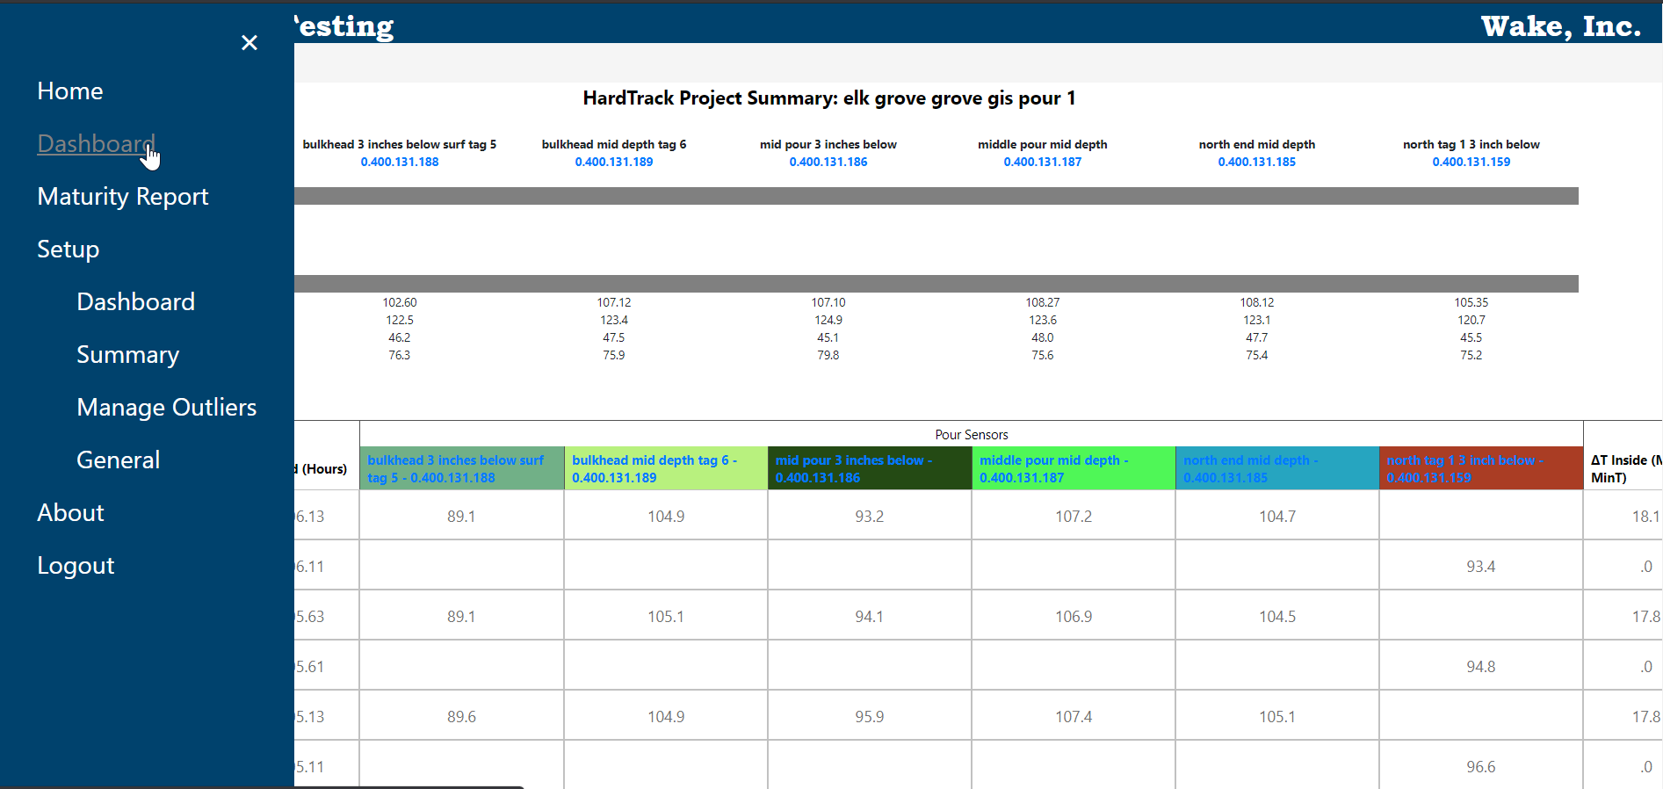Click the north end mid depth column header

tap(1277, 468)
